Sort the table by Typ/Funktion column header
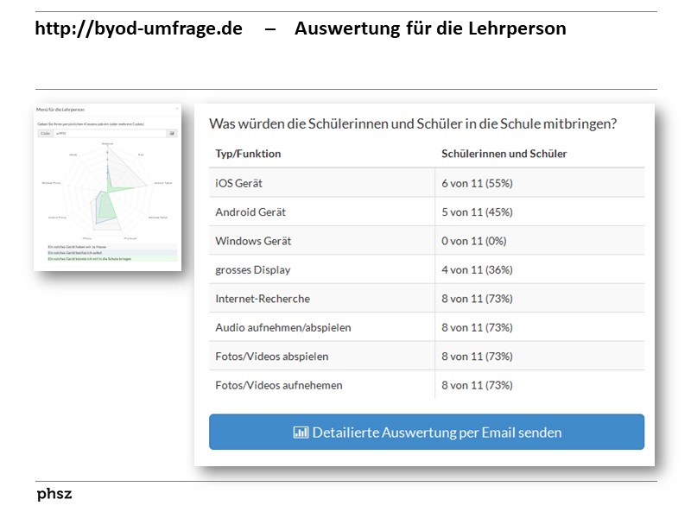The height and width of the screenshot is (518, 691). click(x=250, y=153)
